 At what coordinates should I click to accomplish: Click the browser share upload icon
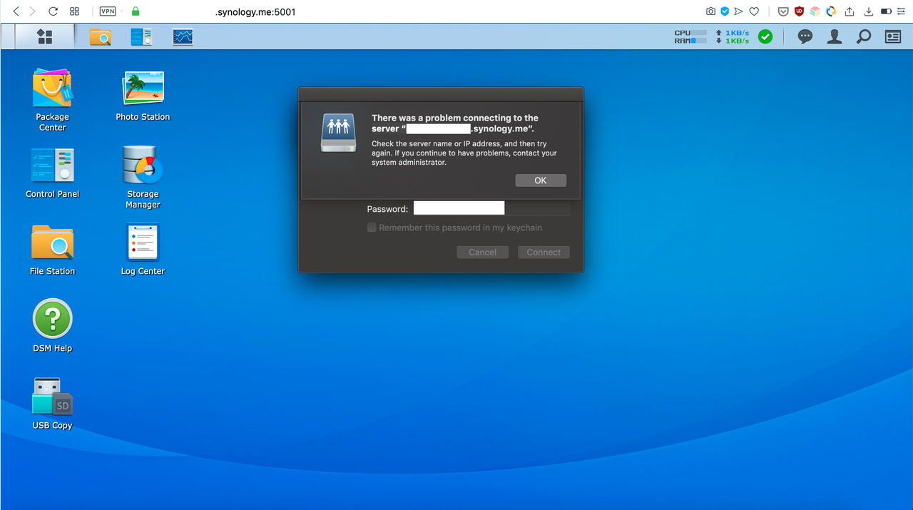pos(850,11)
